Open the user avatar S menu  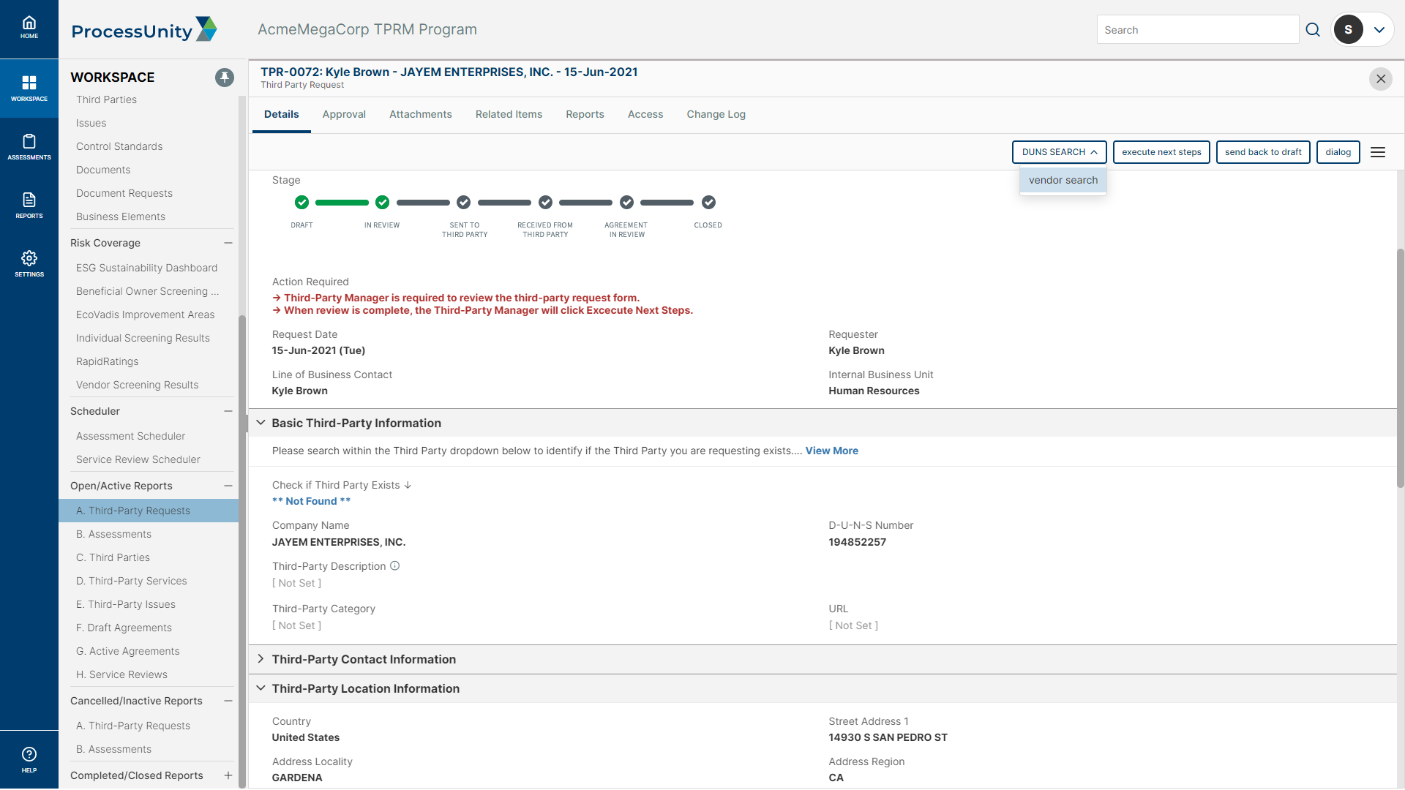(1348, 30)
